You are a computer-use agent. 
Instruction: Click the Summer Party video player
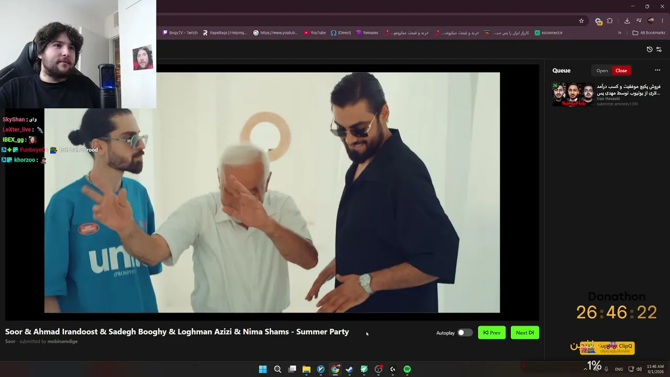(x=272, y=192)
